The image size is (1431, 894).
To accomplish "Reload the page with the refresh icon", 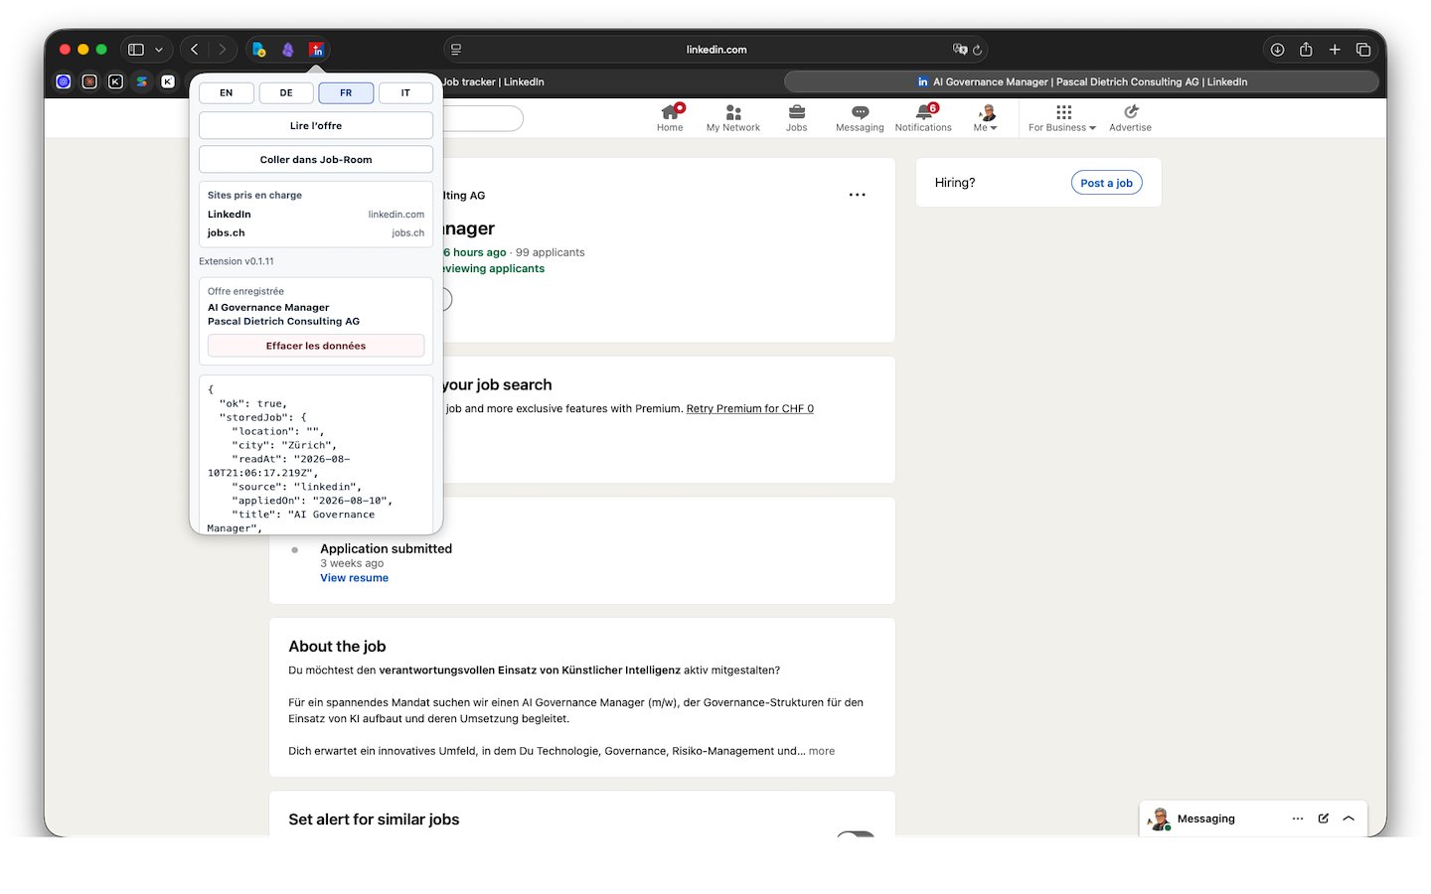I will tap(978, 50).
